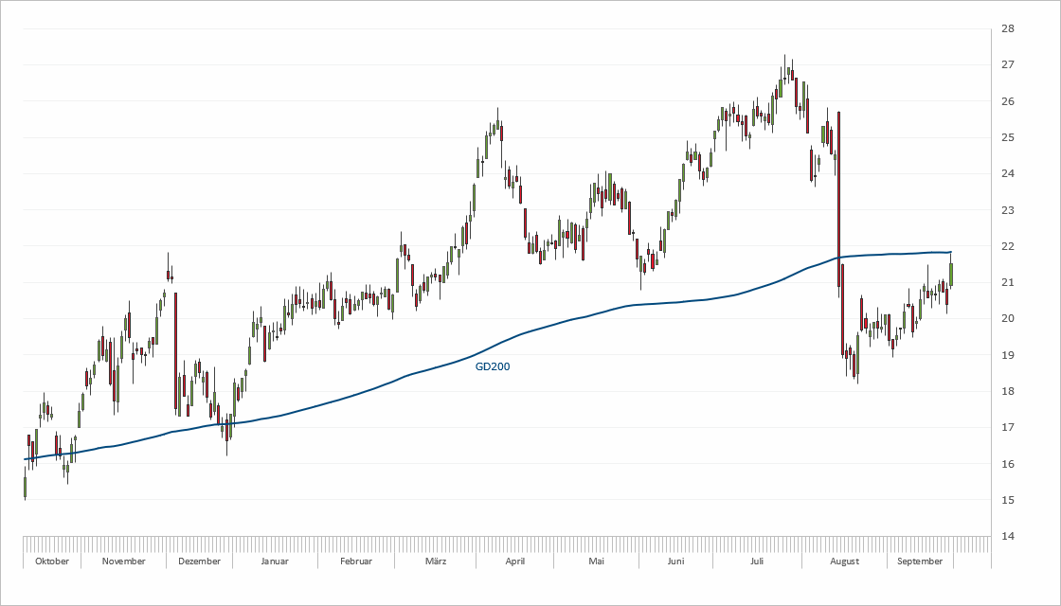Click the April month label
This screenshot has width=1061, height=606.
(515, 561)
